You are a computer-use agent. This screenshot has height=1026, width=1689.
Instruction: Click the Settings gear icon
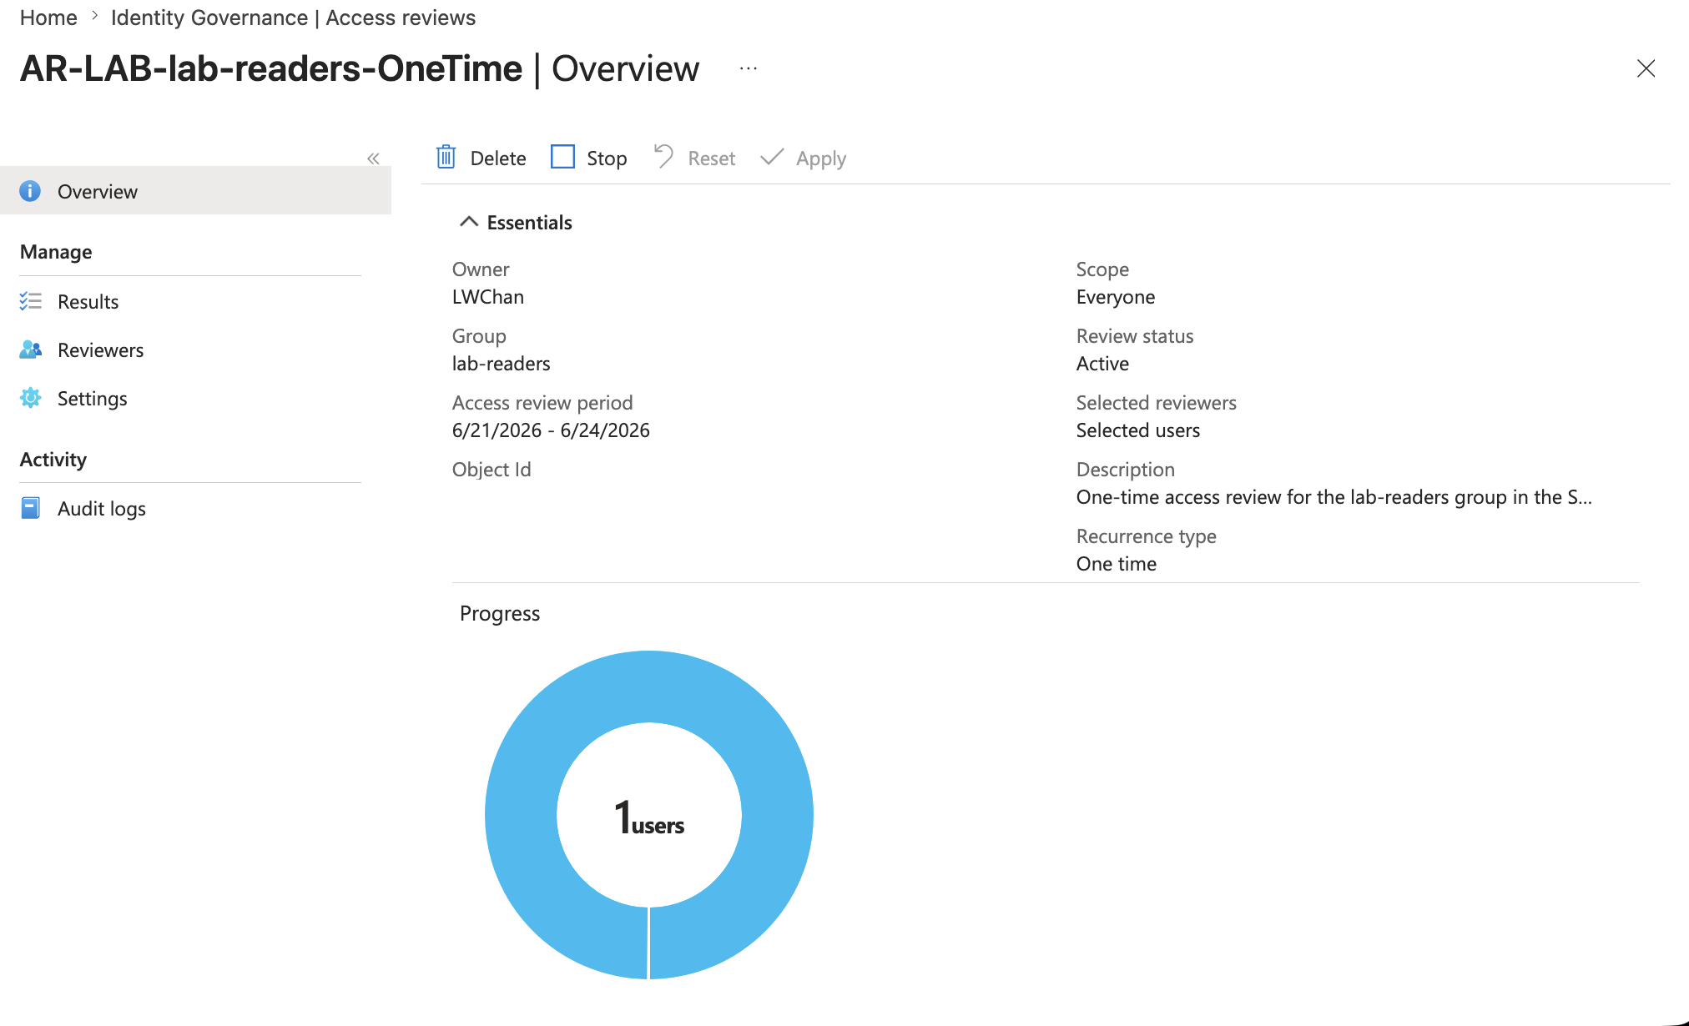click(x=30, y=398)
